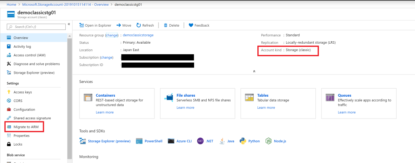Focus the sidebar Search (Ctrl+/) field
This screenshot has height=163, width=415.
[36, 27]
